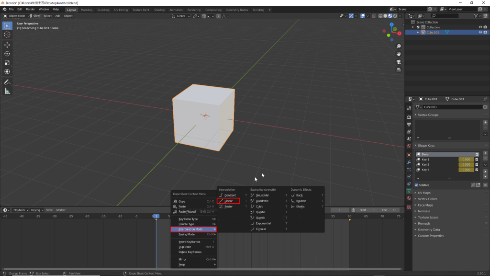Click the End frame field showing 60
This screenshot has height=276, width=490.
pos(389,210)
